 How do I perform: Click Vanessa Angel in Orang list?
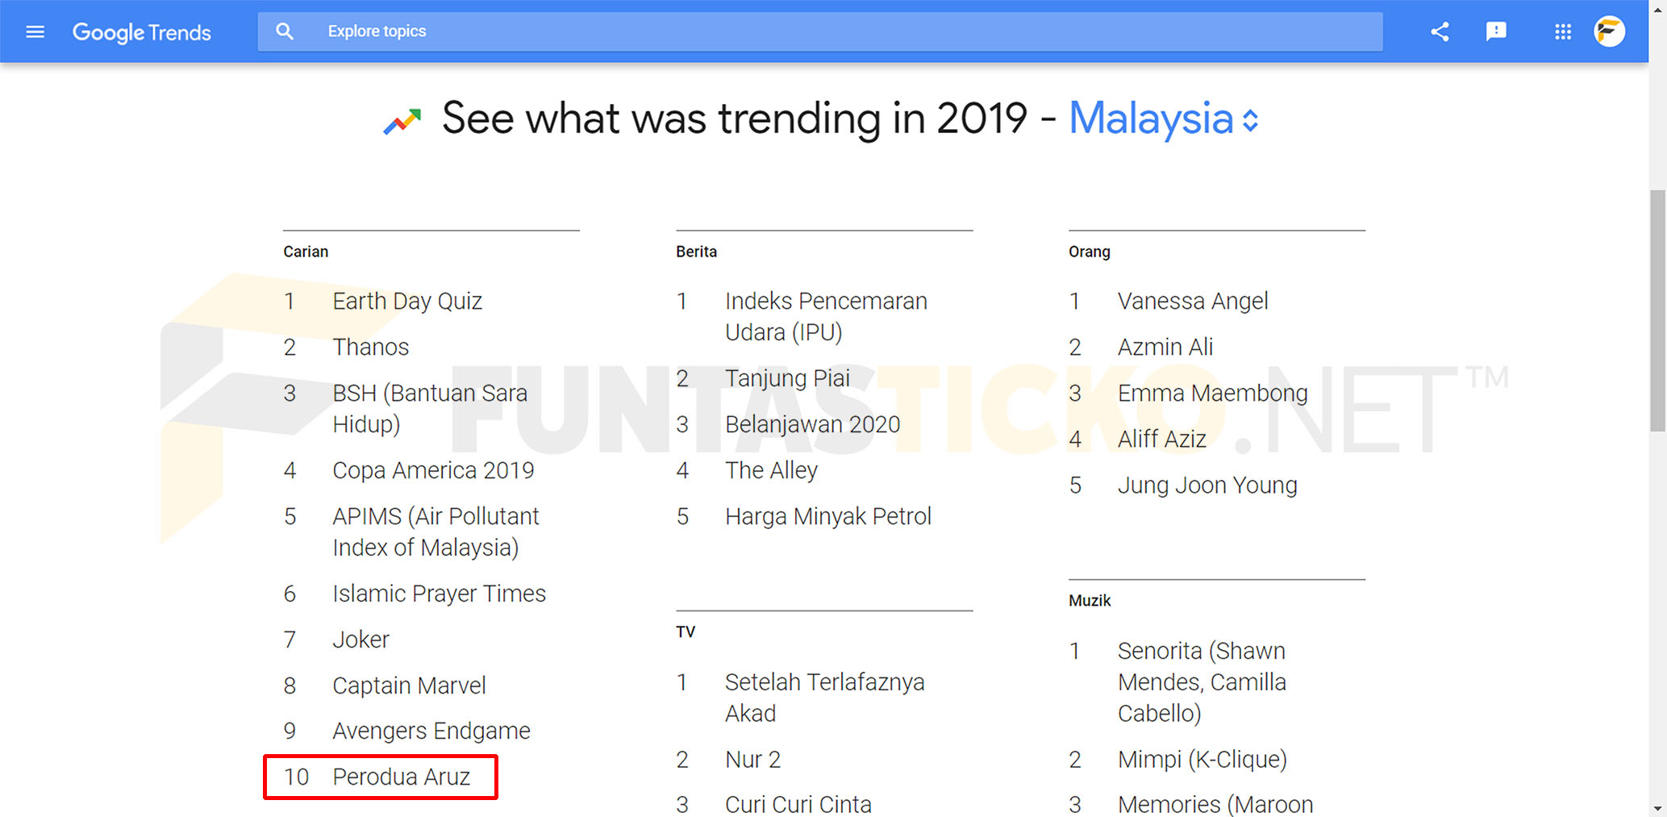1193,301
